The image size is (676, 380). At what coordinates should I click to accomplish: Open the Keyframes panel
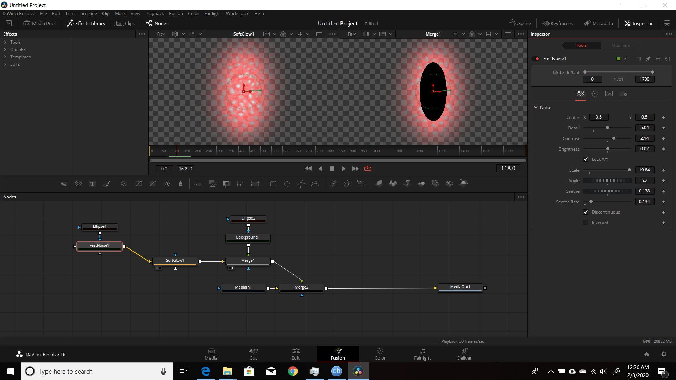pyautogui.click(x=557, y=23)
